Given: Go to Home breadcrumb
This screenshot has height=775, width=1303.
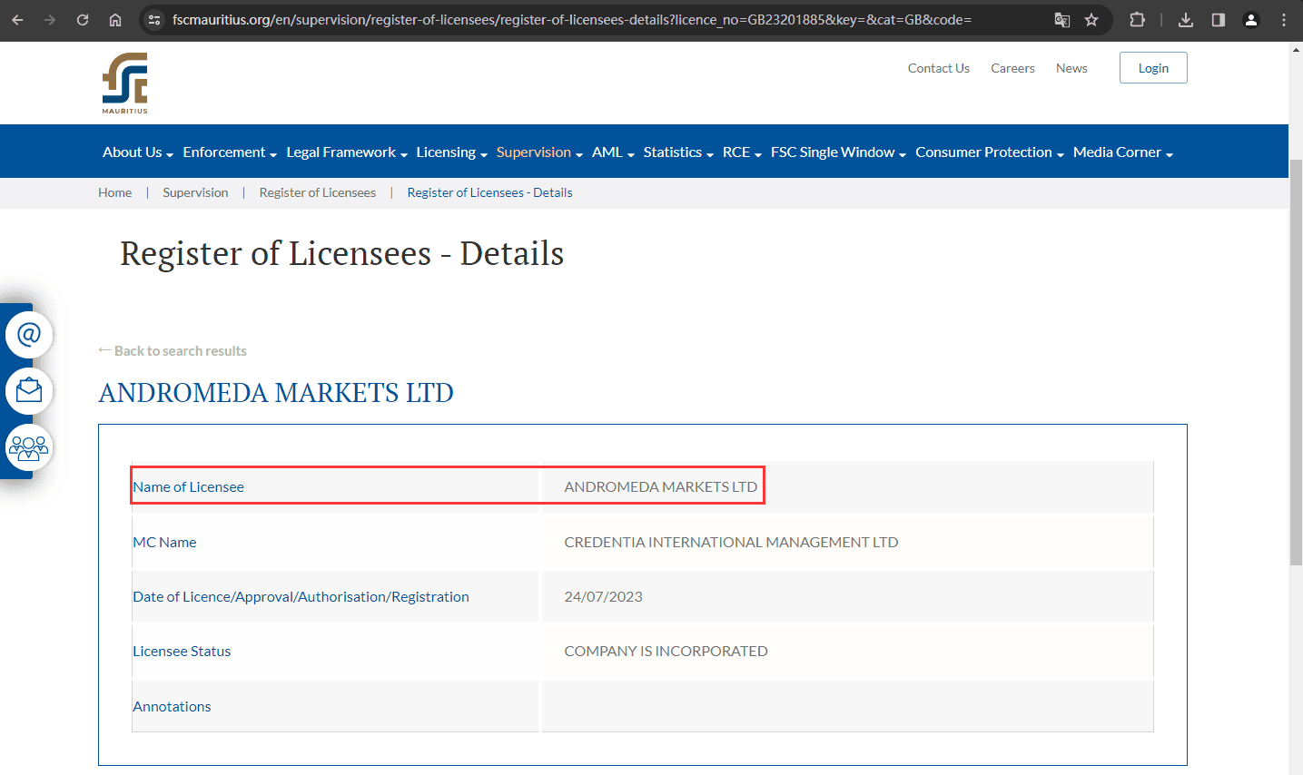Looking at the screenshot, I should pos(115,192).
